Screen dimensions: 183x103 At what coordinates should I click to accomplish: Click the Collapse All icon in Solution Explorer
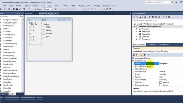coord(156,17)
